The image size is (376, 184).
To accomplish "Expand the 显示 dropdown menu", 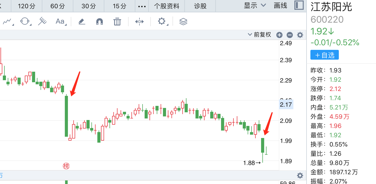I will coord(255,6).
